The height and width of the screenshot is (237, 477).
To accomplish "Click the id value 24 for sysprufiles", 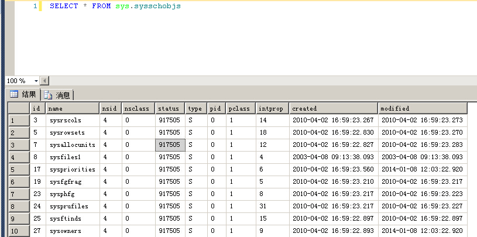I will click(37, 206).
